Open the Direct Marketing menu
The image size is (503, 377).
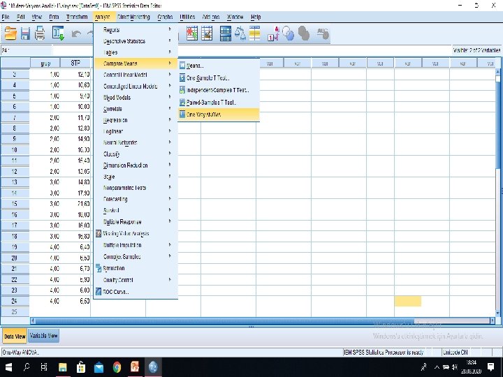(133, 17)
